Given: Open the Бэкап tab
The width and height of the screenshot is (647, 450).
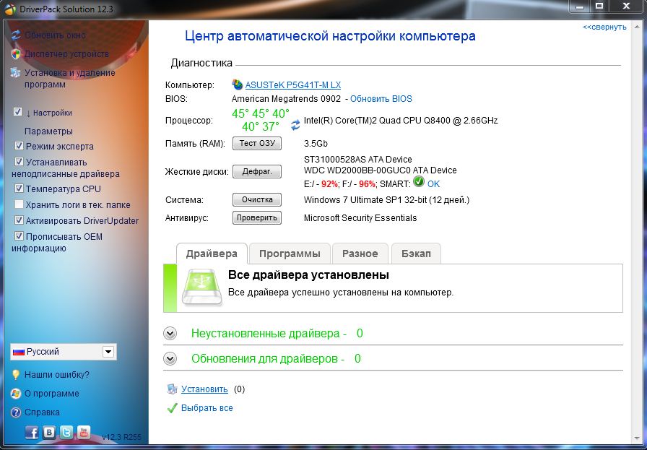Looking at the screenshot, I should click(416, 254).
